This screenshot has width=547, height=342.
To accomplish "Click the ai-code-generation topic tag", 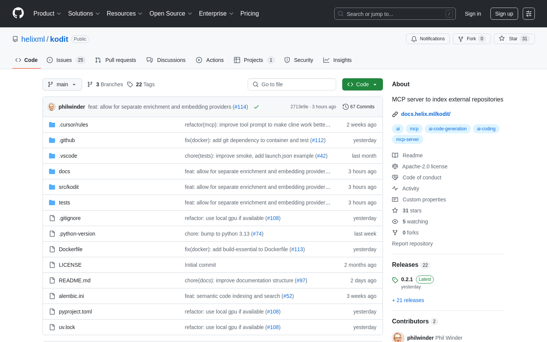I will pyautogui.click(x=447, y=129).
